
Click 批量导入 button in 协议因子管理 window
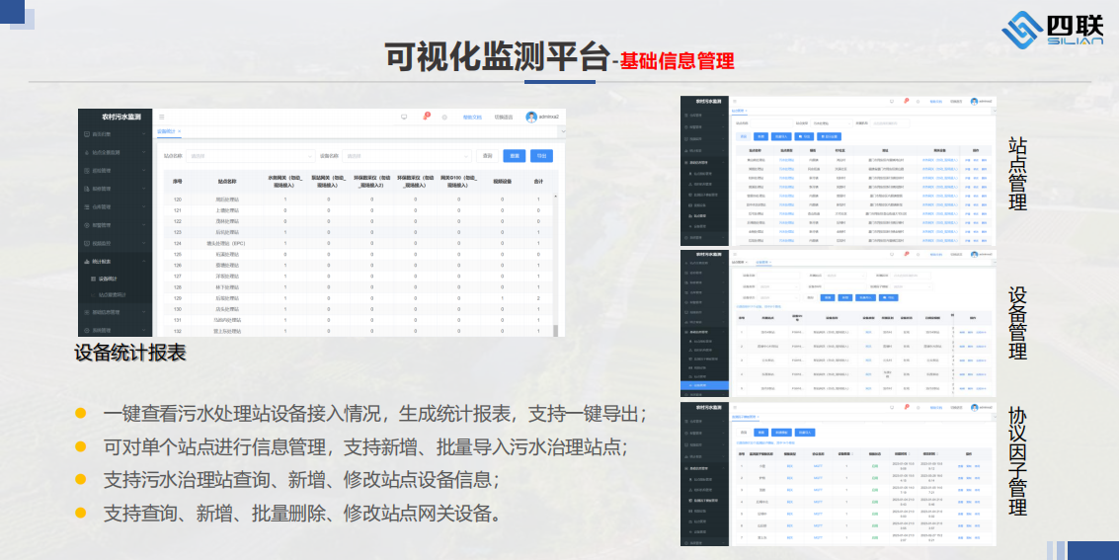[805, 433]
